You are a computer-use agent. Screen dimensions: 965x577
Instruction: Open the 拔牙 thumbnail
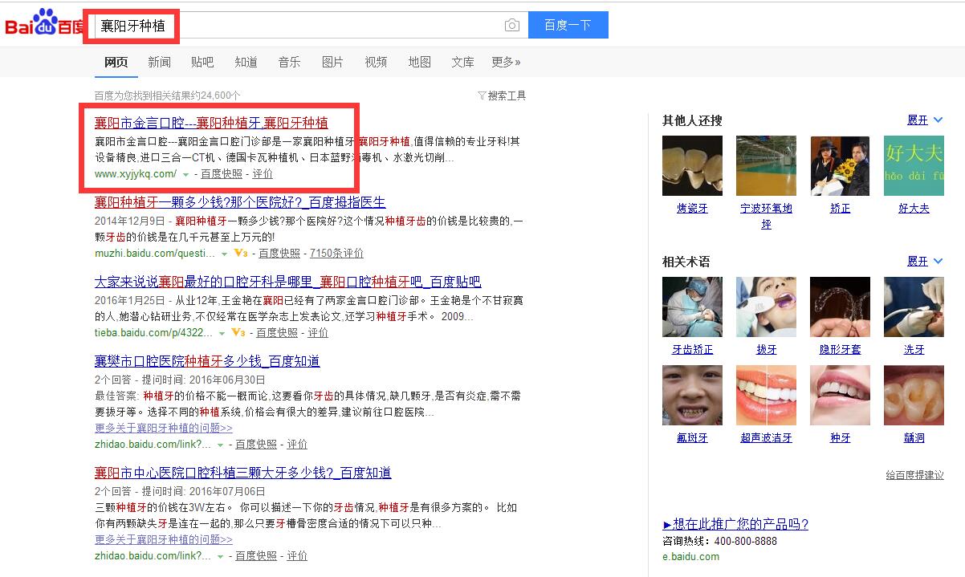(766, 307)
